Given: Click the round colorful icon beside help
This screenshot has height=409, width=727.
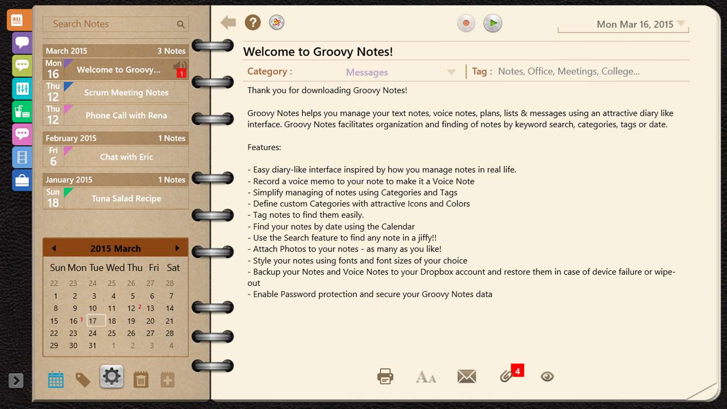Looking at the screenshot, I should pos(277,22).
